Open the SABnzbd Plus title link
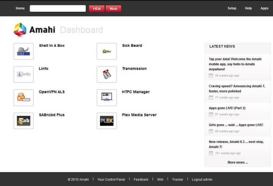The height and width of the screenshot is (186, 273). [52, 115]
